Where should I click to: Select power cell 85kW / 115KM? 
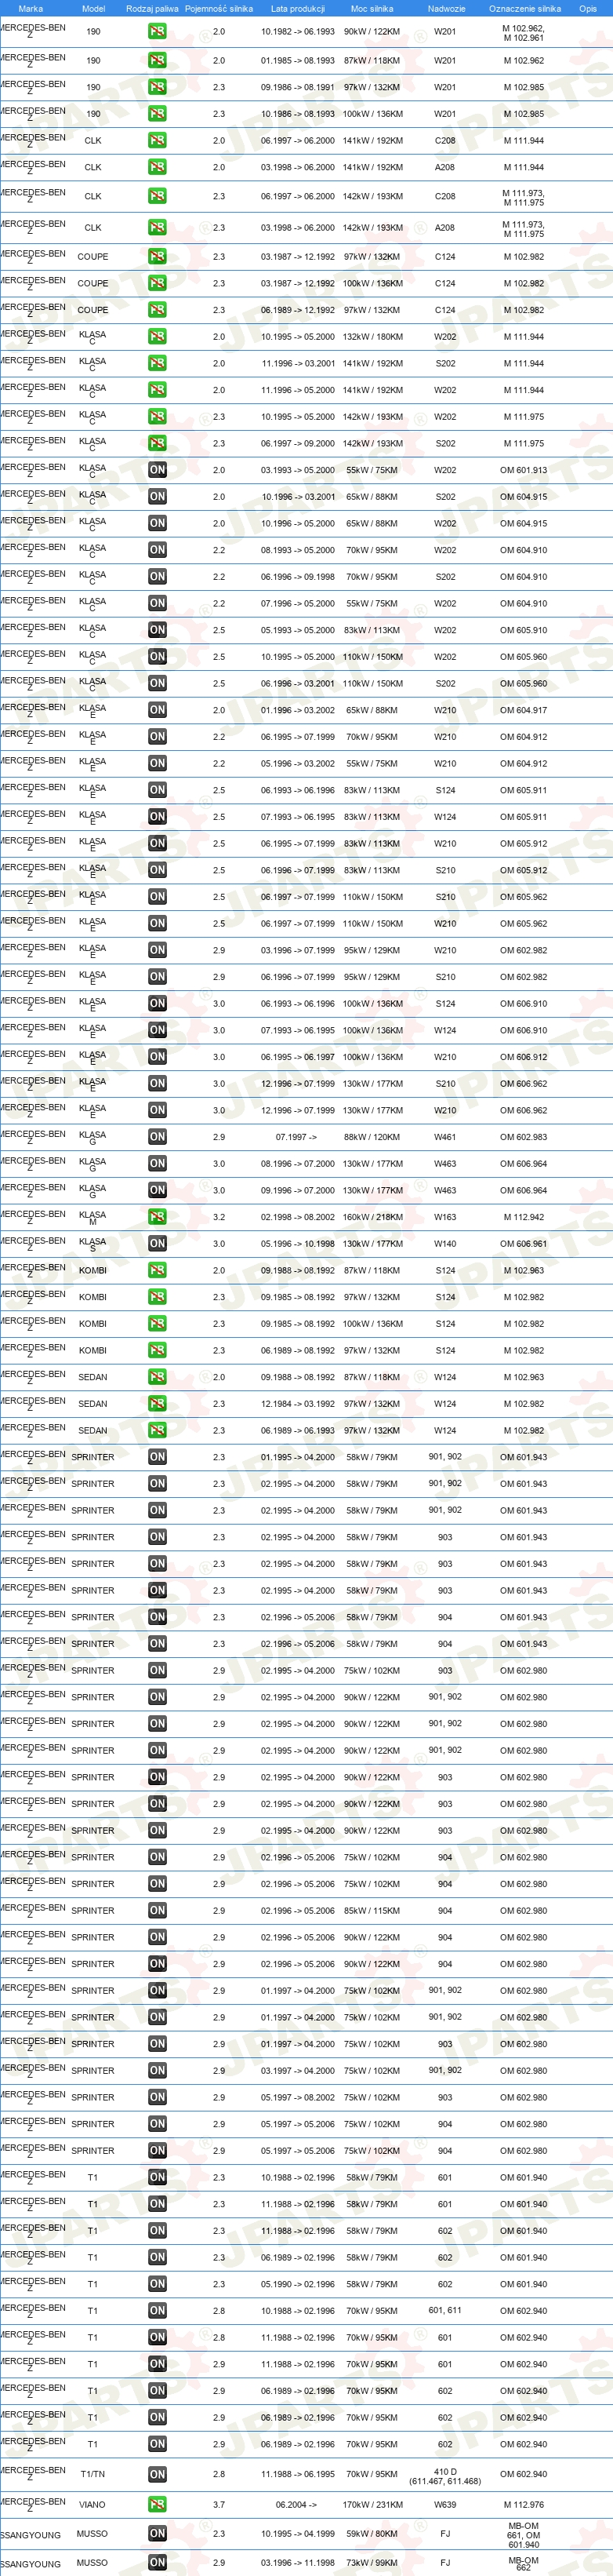[372, 1910]
